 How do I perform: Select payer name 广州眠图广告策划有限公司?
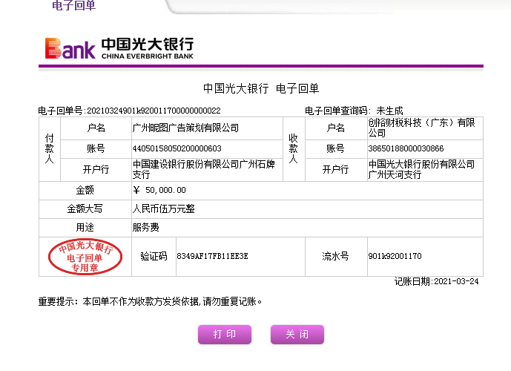point(185,128)
